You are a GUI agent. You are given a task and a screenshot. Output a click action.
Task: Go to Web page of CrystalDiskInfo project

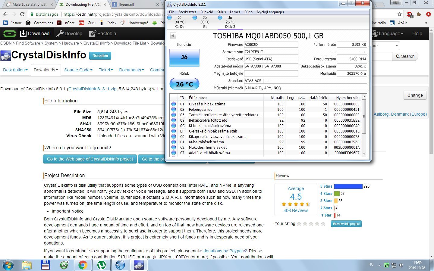[90, 159]
